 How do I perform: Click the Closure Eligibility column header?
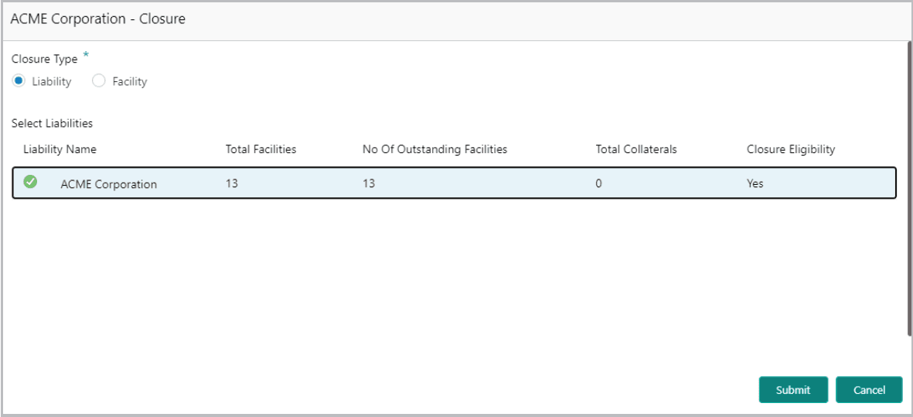pyautogui.click(x=791, y=149)
